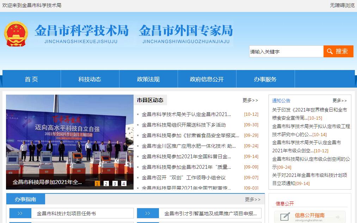
Task: Switch carousel to slide 4
Action: (124, 183)
